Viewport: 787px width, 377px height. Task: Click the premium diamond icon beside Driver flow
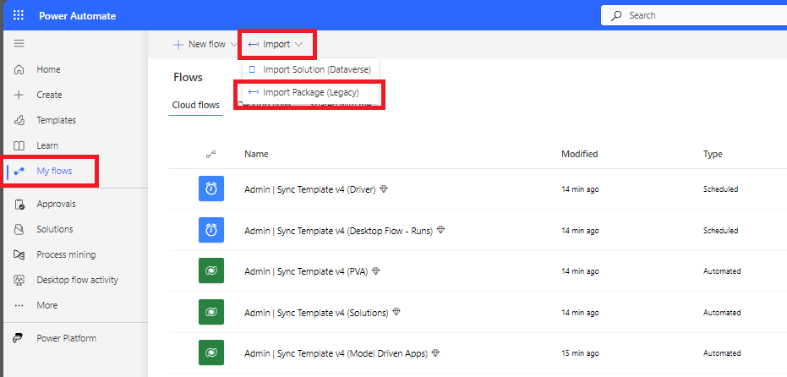tap(384, 188)
